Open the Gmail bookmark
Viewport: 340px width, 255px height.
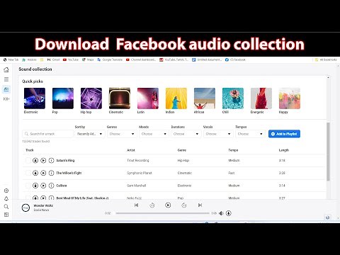coord(53,59)
